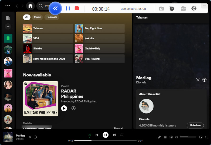Add current song via player bar plus

click(35, 137)
